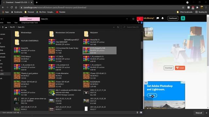This screenshot has height=117, width=209.
Task: Open Other bookmarks folder
Action: tap(185, 12)
